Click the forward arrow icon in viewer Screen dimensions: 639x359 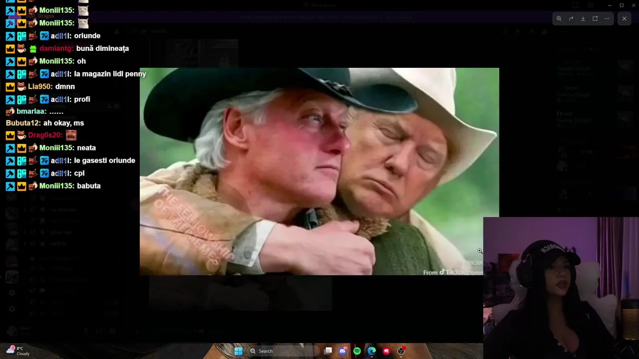(571, 18)
